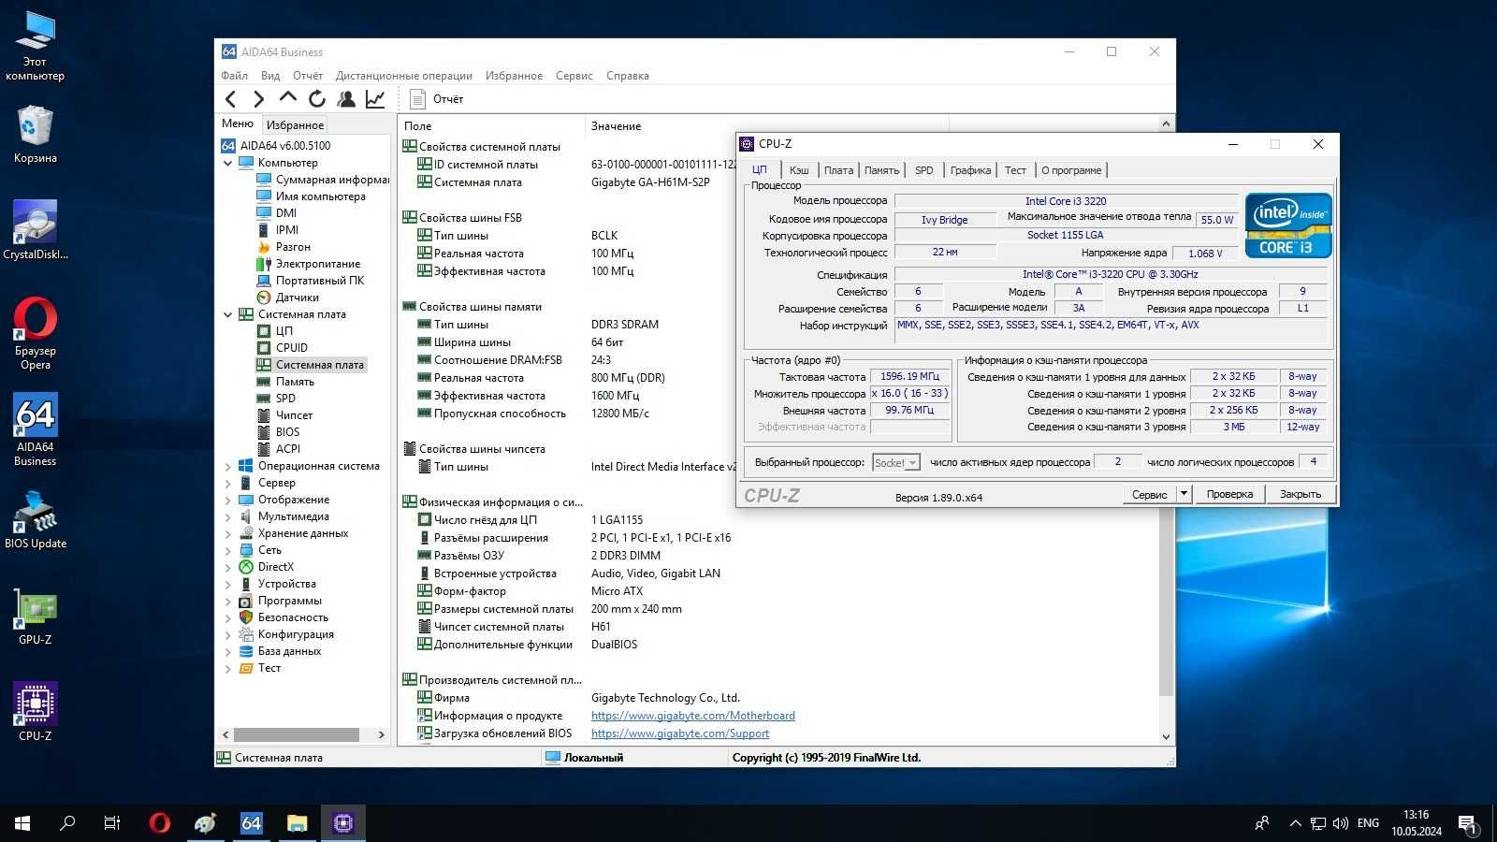Select BIOS Update desktop shortcut
The height and width of the screenshot is (842, 1497).
(35, 519)
